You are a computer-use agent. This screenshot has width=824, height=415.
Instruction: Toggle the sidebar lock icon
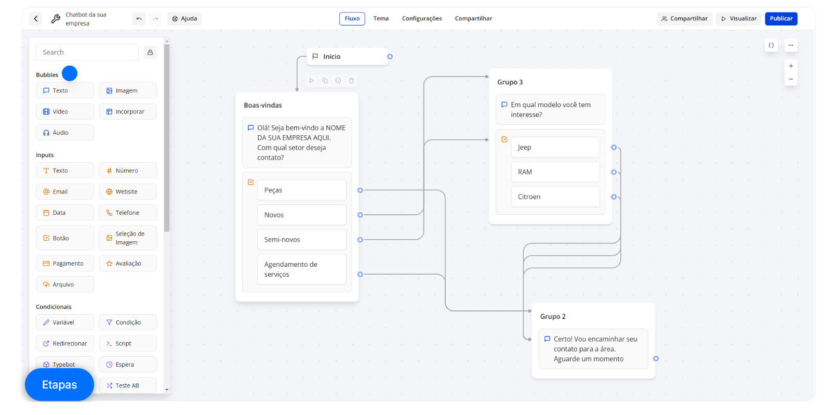[x=150, y=53]
